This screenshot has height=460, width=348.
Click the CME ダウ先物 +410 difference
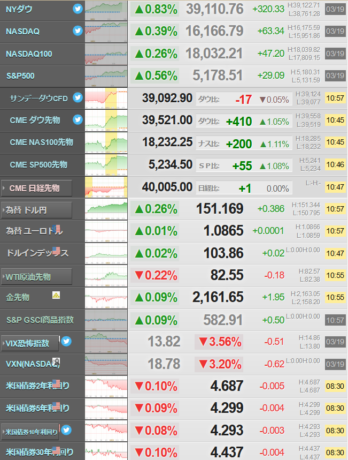click(239, 122)
